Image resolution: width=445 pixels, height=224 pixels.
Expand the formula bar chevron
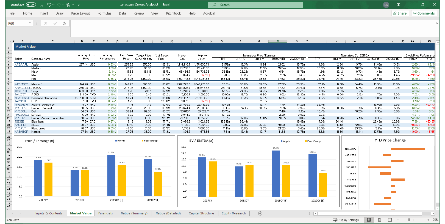[437, 23]
